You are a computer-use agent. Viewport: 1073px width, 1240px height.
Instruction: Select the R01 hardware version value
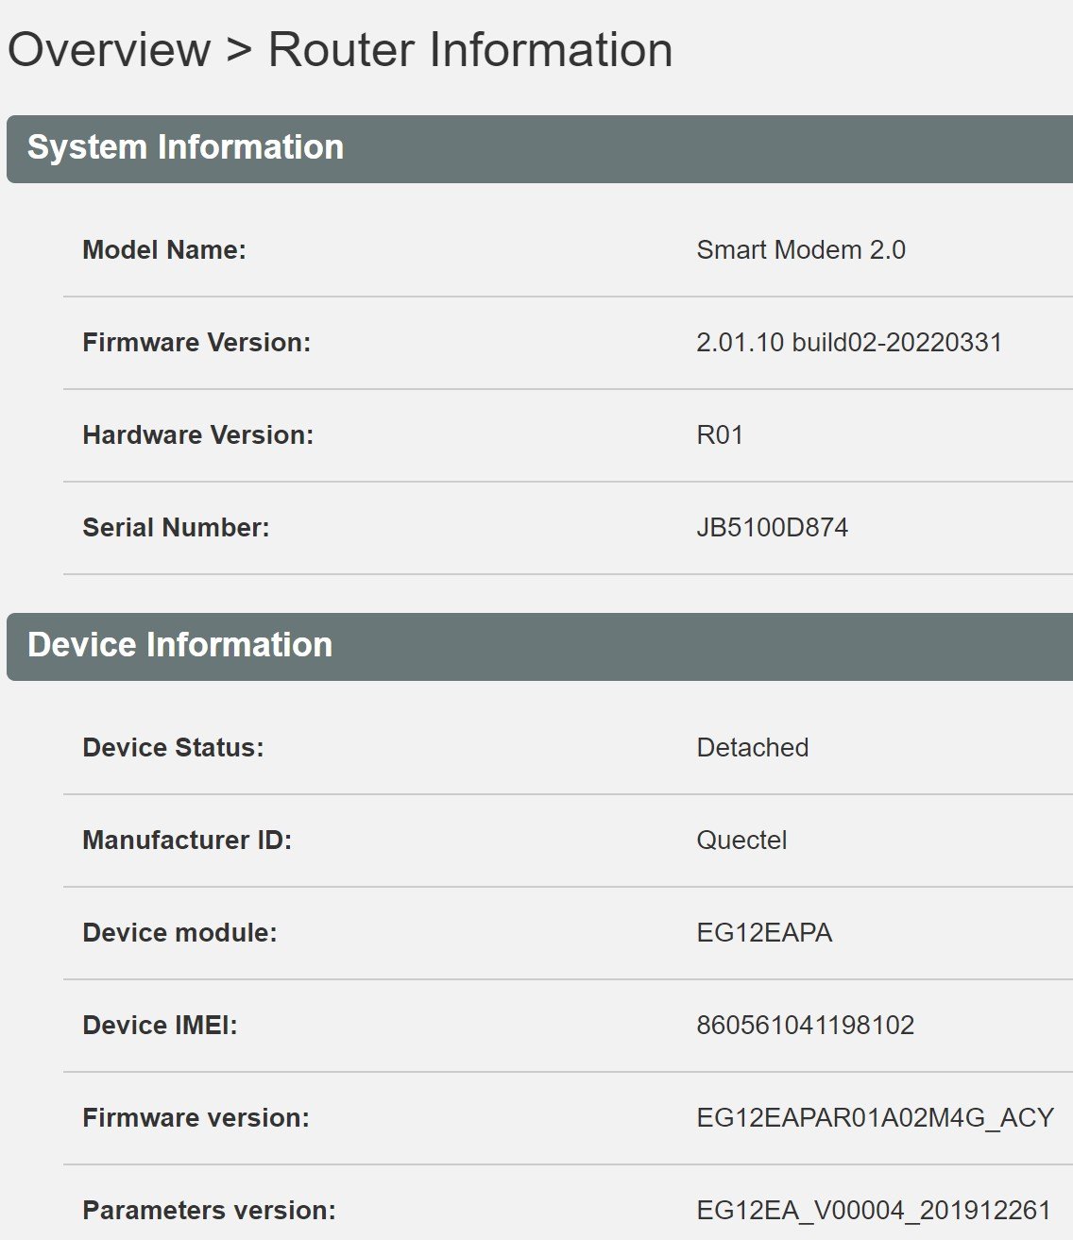click(x=720, y=435)
